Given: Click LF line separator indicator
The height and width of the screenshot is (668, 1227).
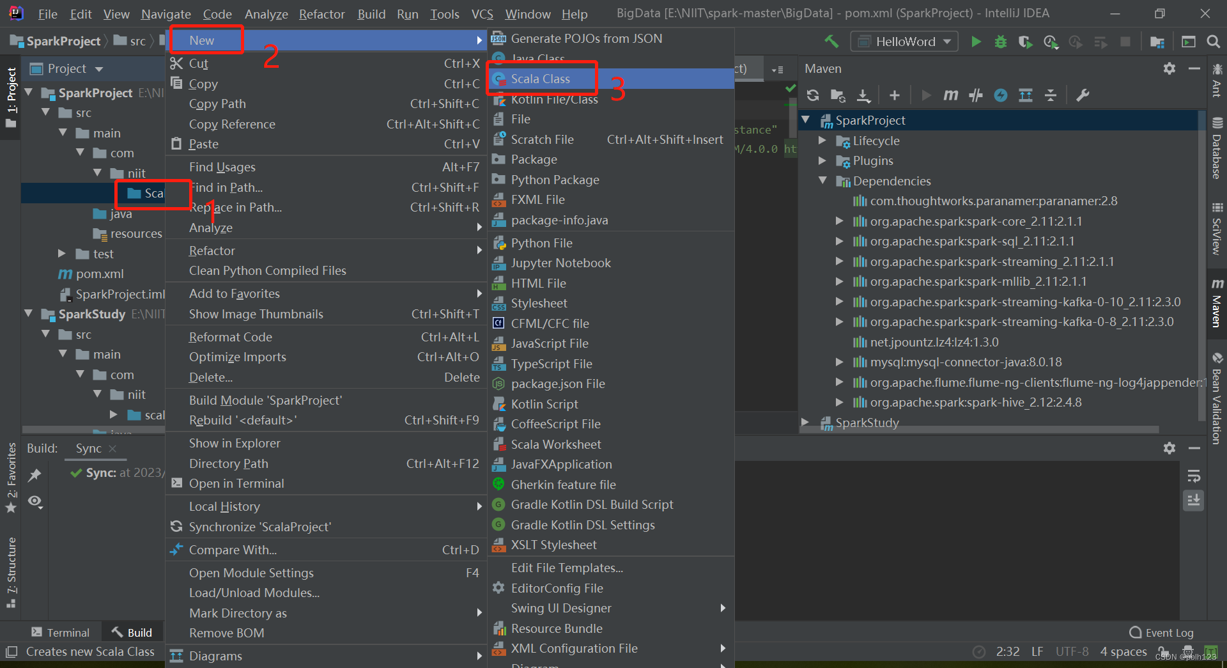Looking at the screenshot, I should point(1037,651).
